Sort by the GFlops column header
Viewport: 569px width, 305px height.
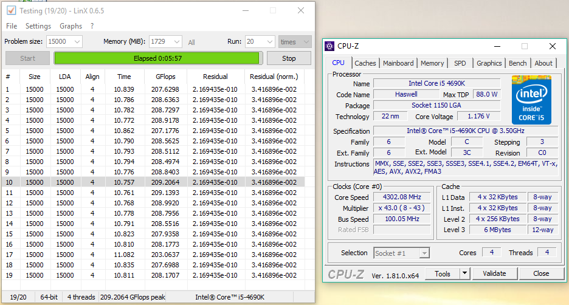point(165,77)
